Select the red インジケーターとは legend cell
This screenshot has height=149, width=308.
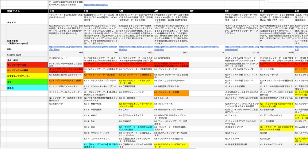click(24, 64)
